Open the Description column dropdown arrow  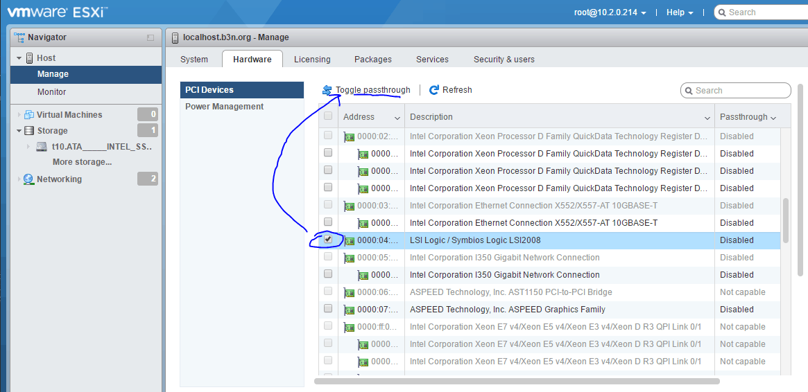coord(707,118)
